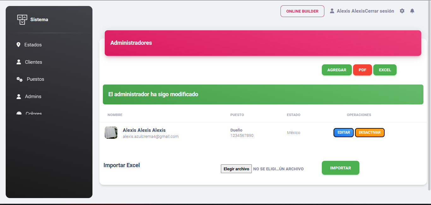Open the Puestos sidebar entry

(35, 79)
